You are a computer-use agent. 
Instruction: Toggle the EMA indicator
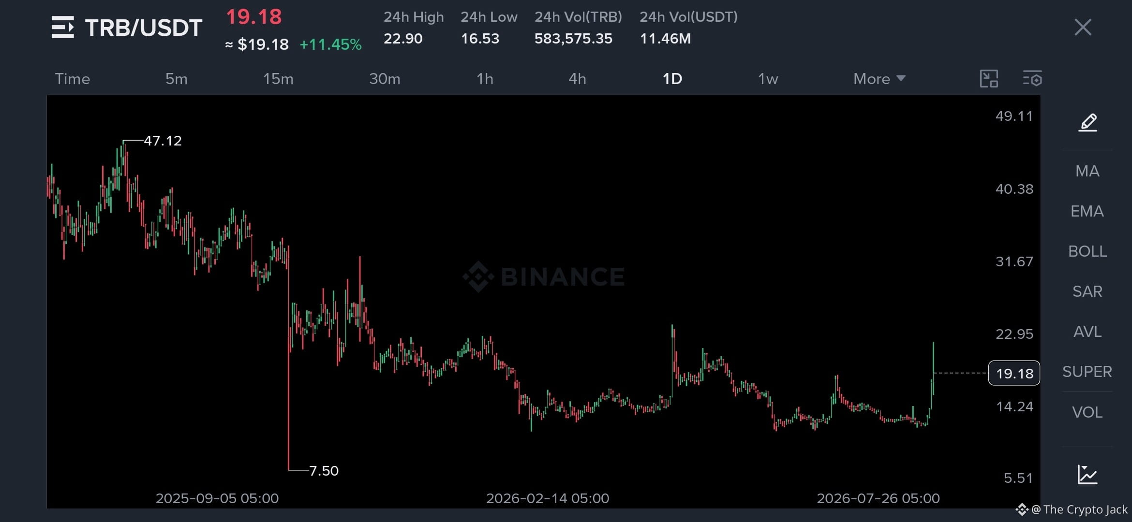(x=1087, y=211)
